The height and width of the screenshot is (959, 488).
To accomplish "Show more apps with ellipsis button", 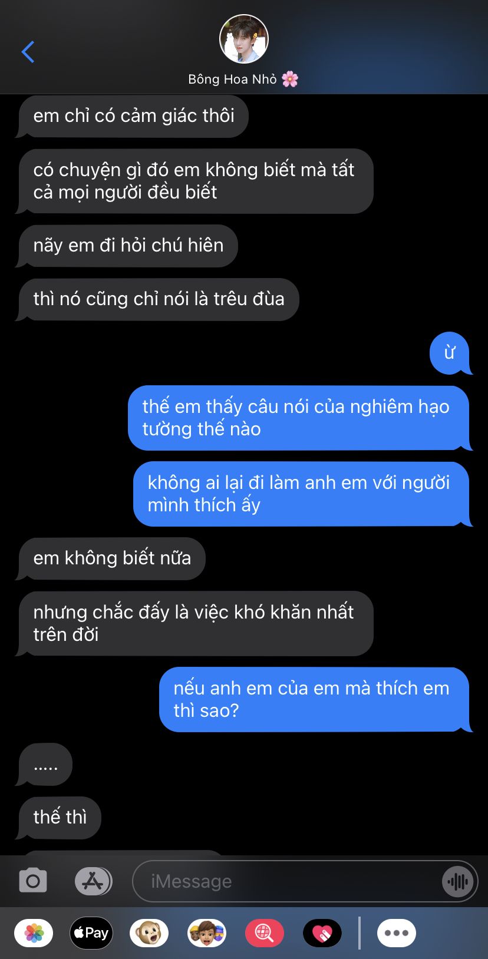I will pyautogui.click(x=396, y=933).
